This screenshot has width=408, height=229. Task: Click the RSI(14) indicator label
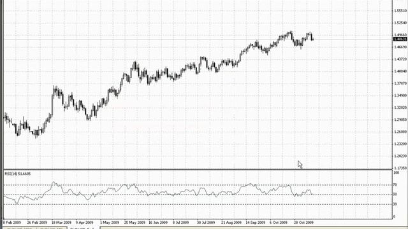(17, 174)
